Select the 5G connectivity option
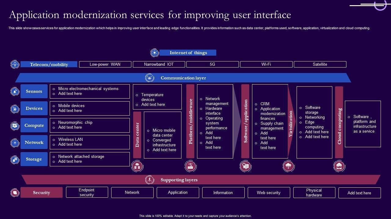 click(x=212, y=64)
